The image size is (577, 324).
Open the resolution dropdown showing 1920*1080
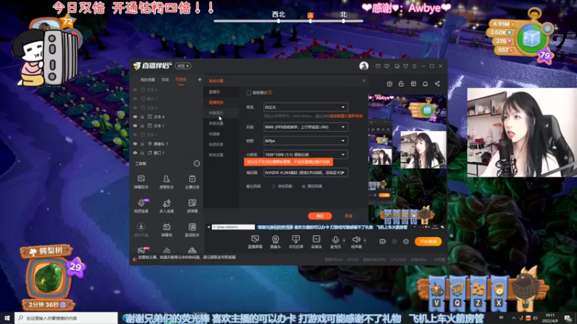[305, 155]
